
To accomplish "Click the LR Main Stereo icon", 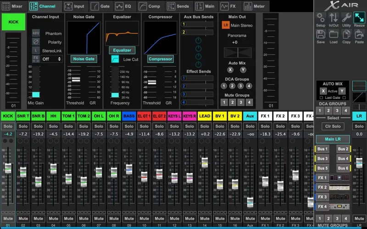I will (226, 25).
